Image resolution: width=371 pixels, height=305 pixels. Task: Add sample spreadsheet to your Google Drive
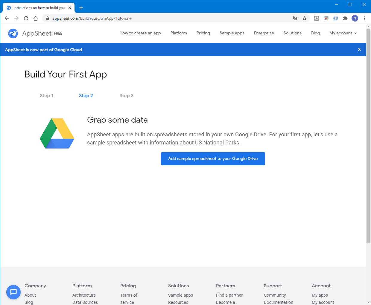click(x=213, y=159)
